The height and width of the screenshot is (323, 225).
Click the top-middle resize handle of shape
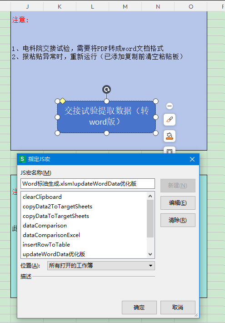click(106, 101)
